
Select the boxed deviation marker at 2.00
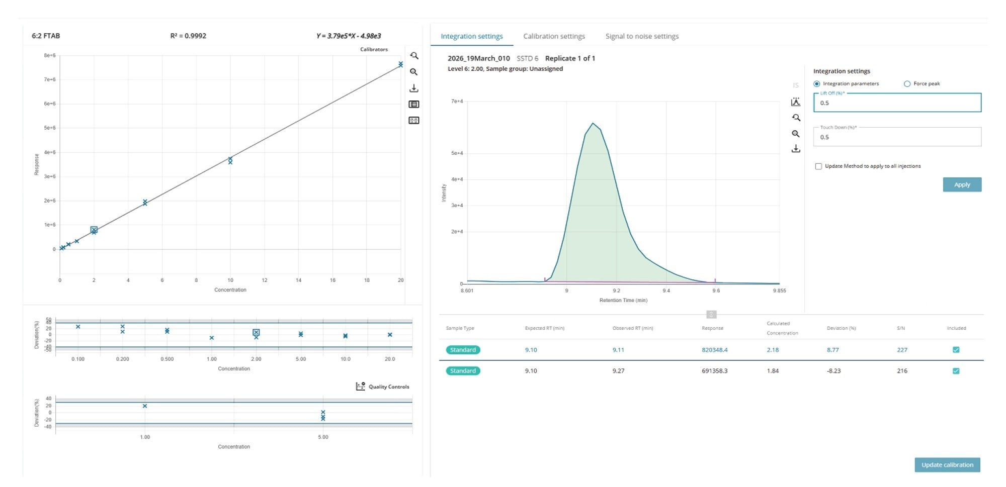pyautogui.click(x=256, y=332)
